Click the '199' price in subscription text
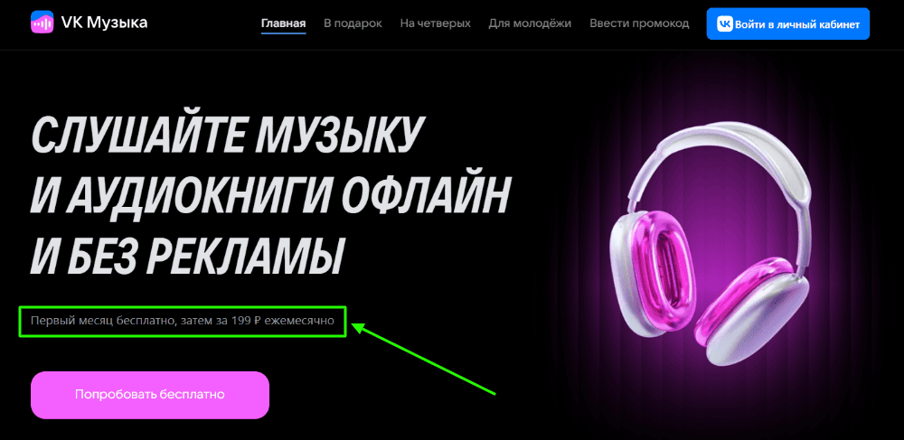Viewport: 904px width, 440px height. (x=241, y=321)
